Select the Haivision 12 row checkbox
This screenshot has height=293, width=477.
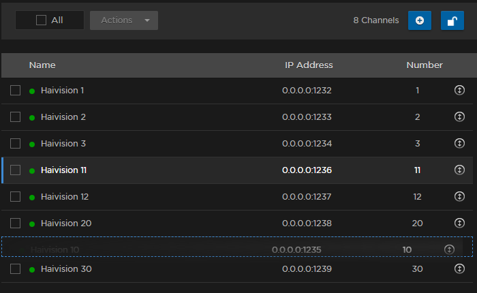(15, 196)
